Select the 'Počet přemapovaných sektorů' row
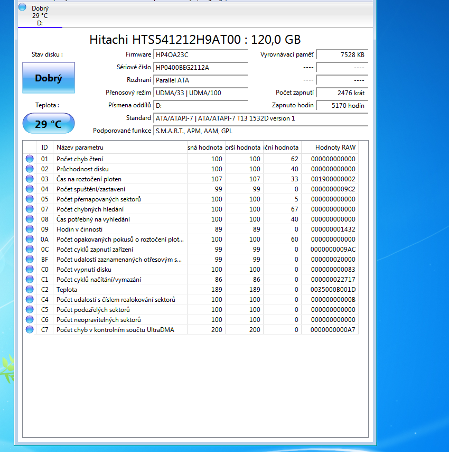Screen dimensions: 449x452 click(x=190, y=199)
